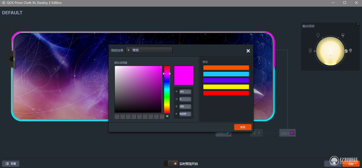The height and width of the screenshot is (168, 362).
Task: Click the SteelSeries logo on the mousepad
Action: (x=12, y=59)
